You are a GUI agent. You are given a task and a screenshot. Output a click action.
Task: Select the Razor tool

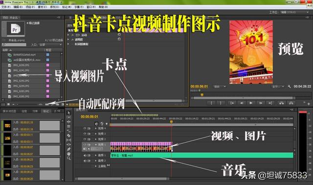coord(68,136)
